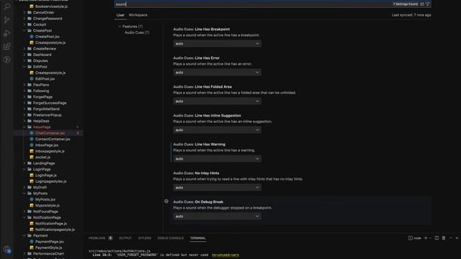This screenshot has height=259, width=461.
Task: Open InboxPage.jsx file
Action: [x=47, y=145]
